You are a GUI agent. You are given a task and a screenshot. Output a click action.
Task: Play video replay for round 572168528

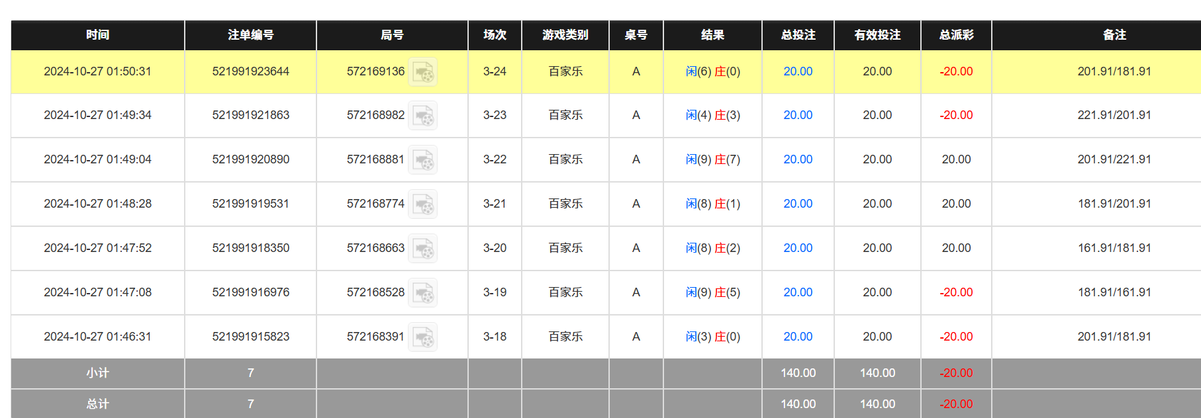coord(422,293)
